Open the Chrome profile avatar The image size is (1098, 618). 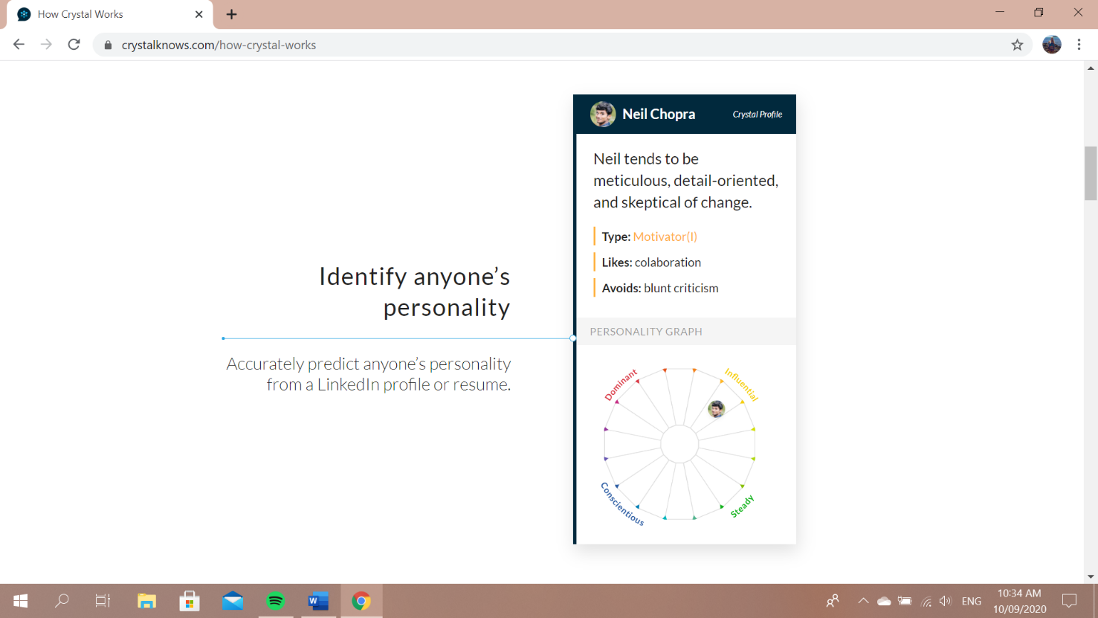[1051, 45]
